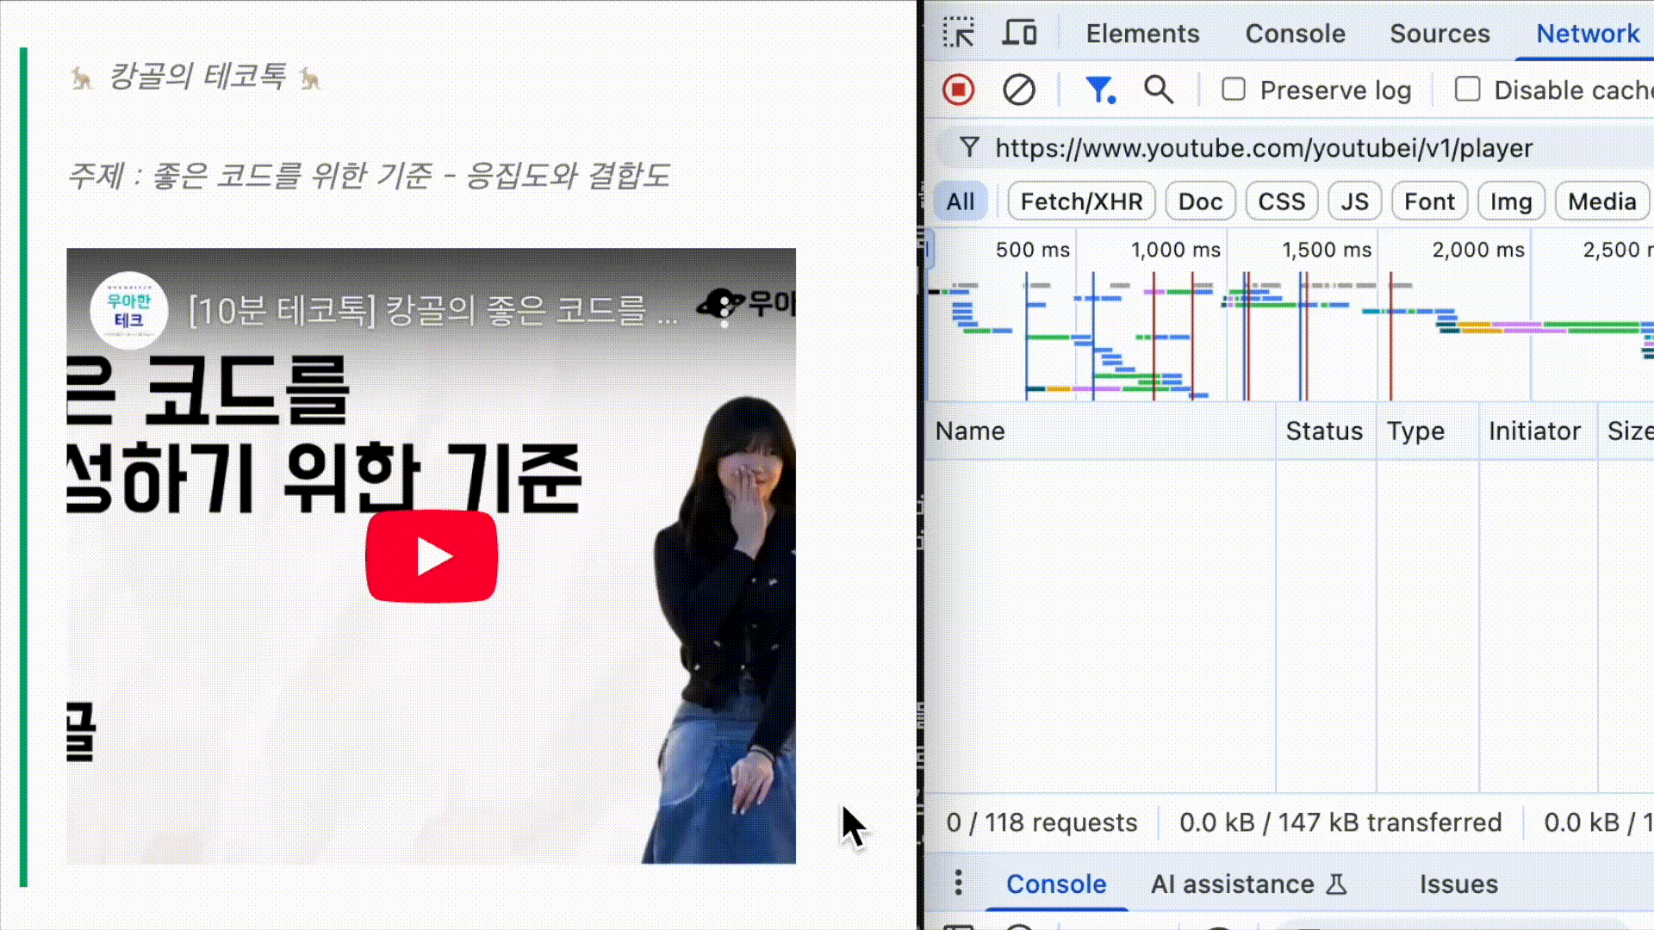
Task: Show only Media requests
Action: 1601,201
